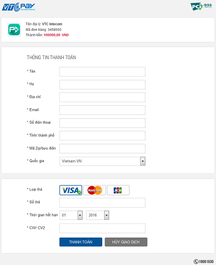This screenshot has width=216, height=265.
Task: Focus the Địa chỉ address field
Action: pos(102,97)
